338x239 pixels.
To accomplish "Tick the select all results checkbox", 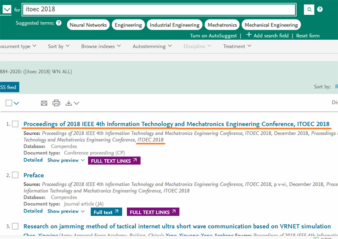I will 9,103.
